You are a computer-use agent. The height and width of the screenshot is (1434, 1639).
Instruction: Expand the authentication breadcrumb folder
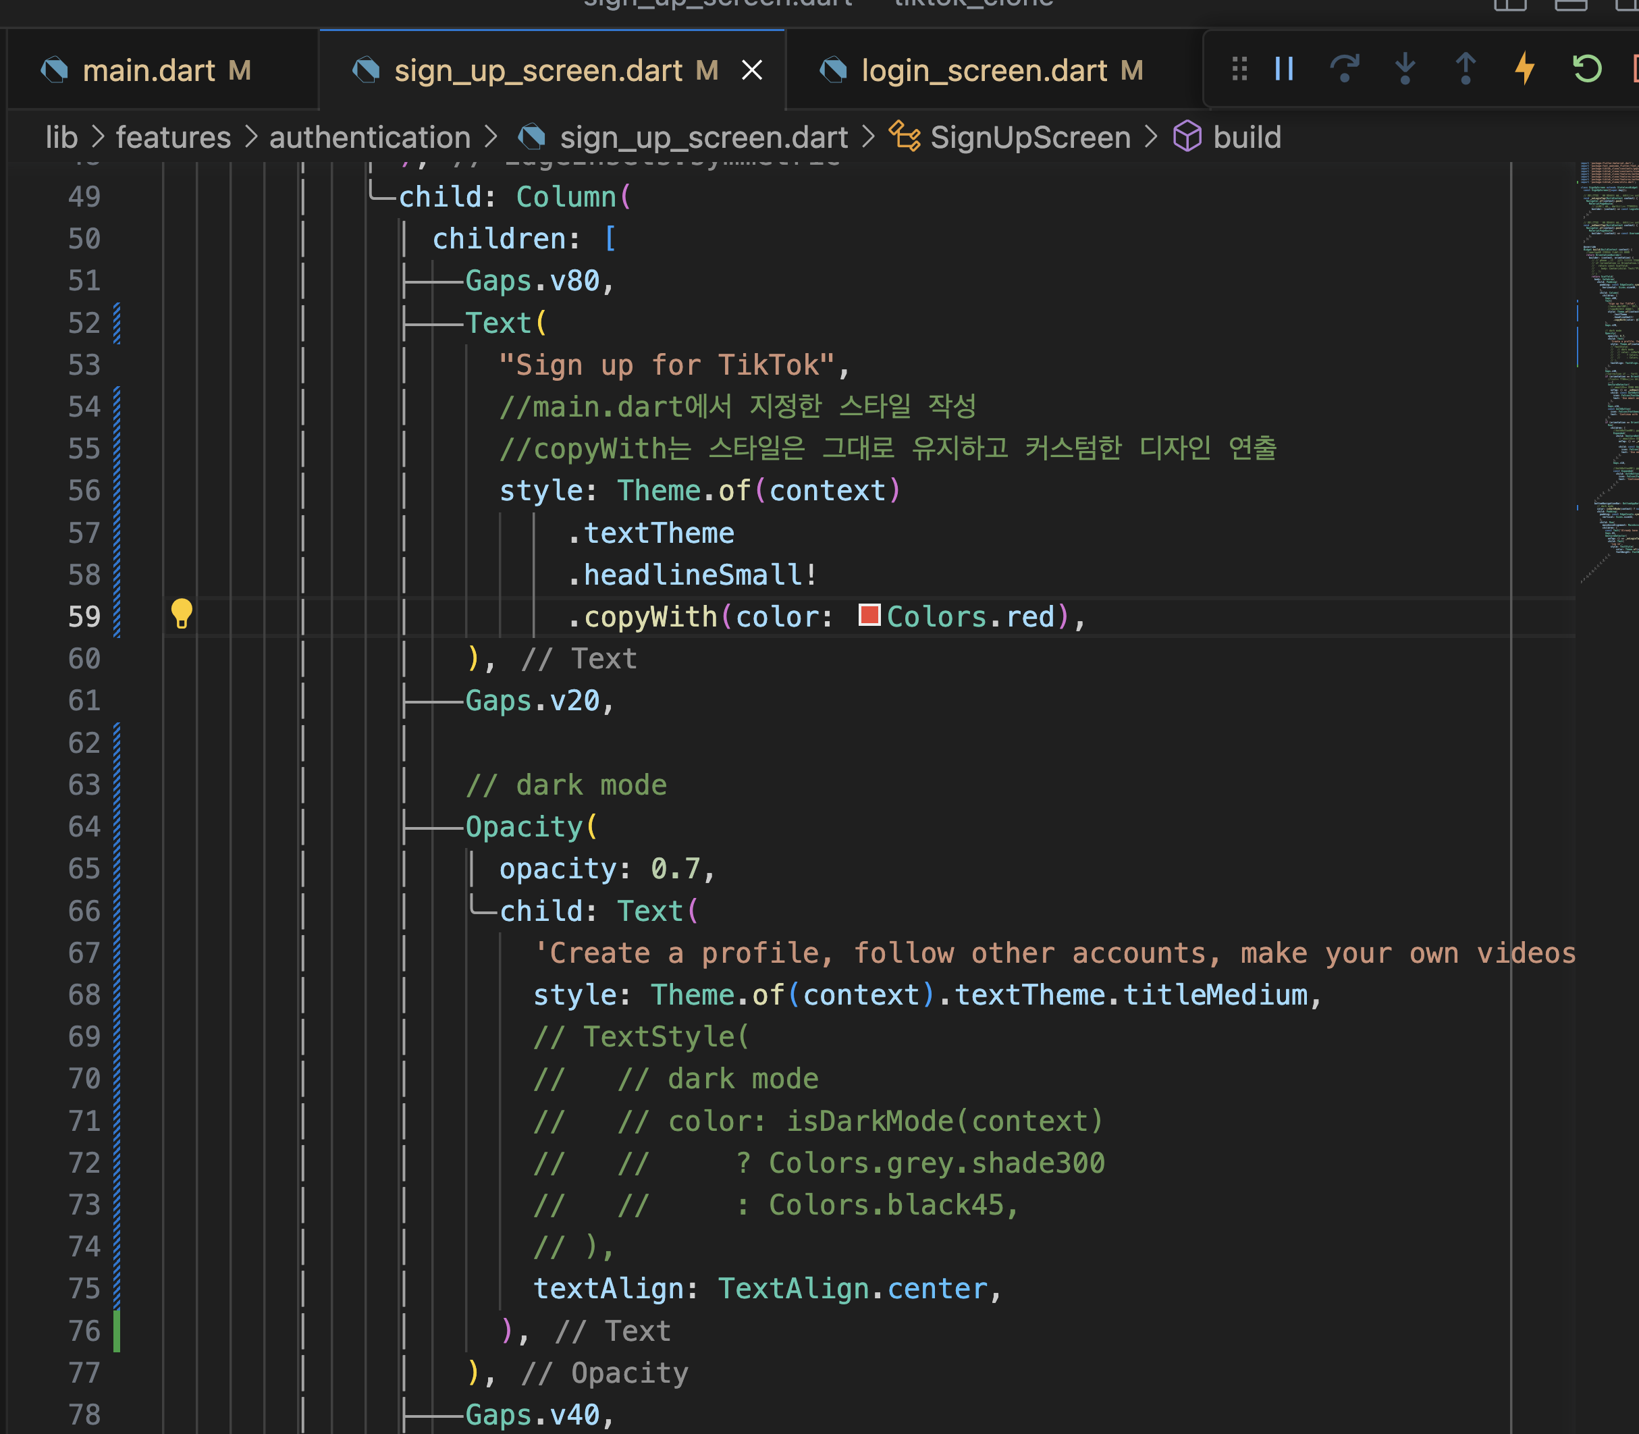tap(369, 137)
